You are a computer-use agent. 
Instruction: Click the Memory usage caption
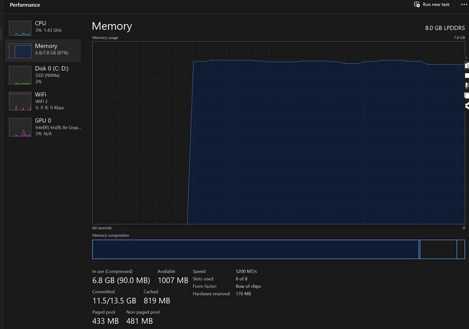(105, 38)
